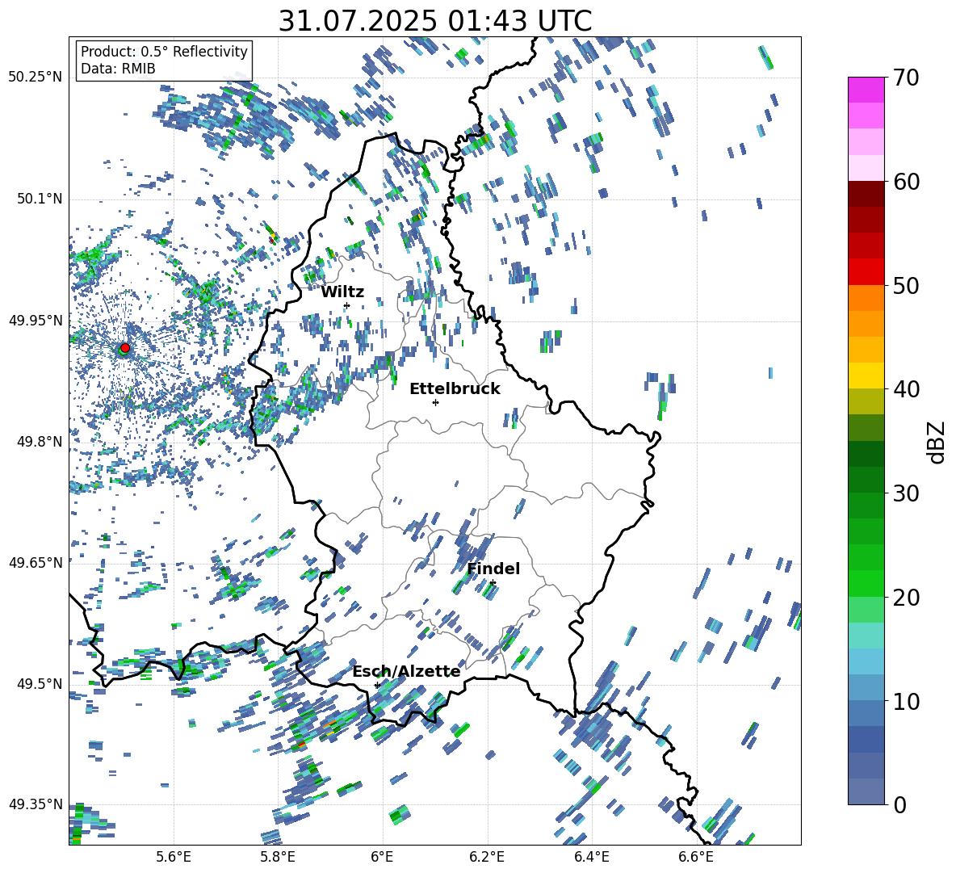This screenshot has width=956, height=873.
Task: Click the 70 value on colorbar
Action: click(906, 78)
